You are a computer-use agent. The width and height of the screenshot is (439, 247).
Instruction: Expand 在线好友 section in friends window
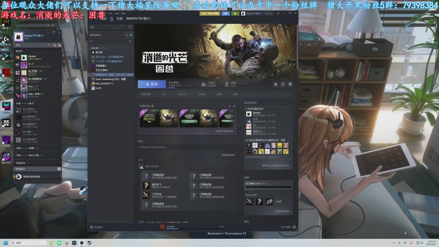[22, 163]
